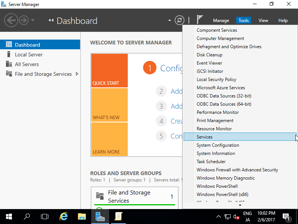Screen dimensions: 298x224
Task: Refresh the dashboard with the refresh icon
Action: pos(179,21)
